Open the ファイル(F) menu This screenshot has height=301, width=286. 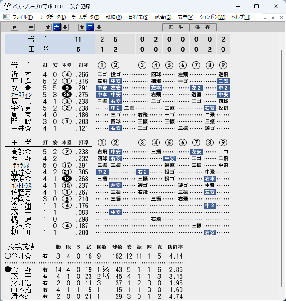pyautogui.click(x=23, y=17)
